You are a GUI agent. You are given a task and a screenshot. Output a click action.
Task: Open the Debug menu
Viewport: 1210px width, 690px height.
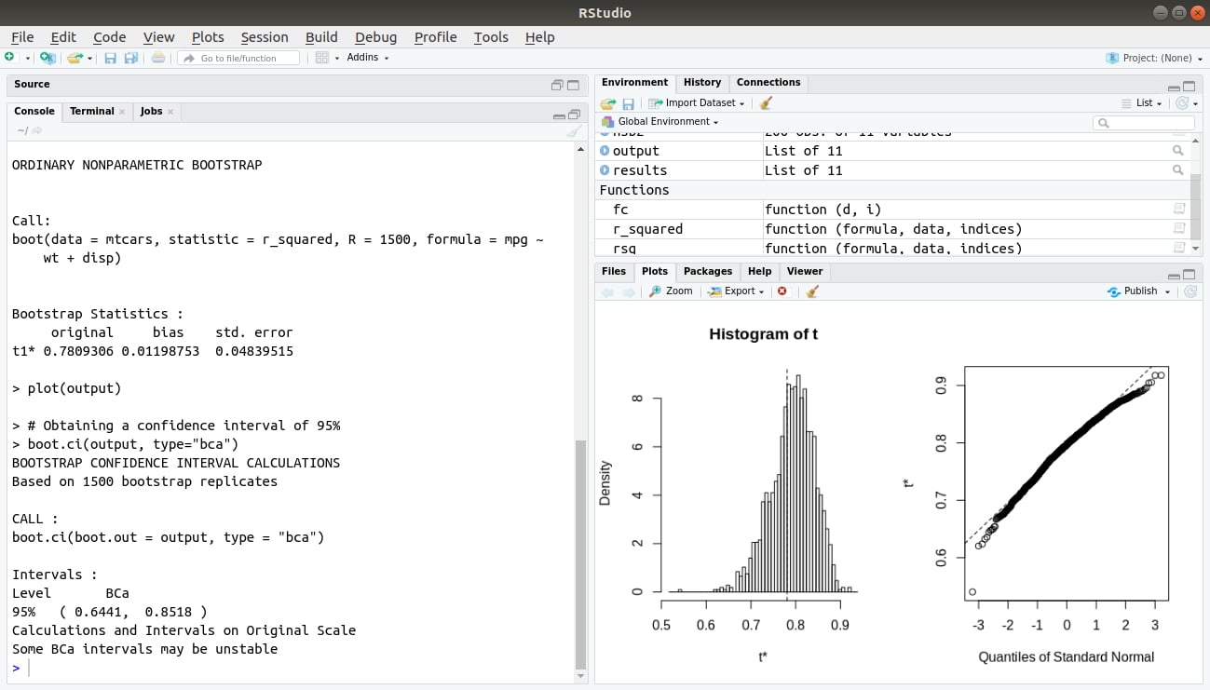(375, 37)
